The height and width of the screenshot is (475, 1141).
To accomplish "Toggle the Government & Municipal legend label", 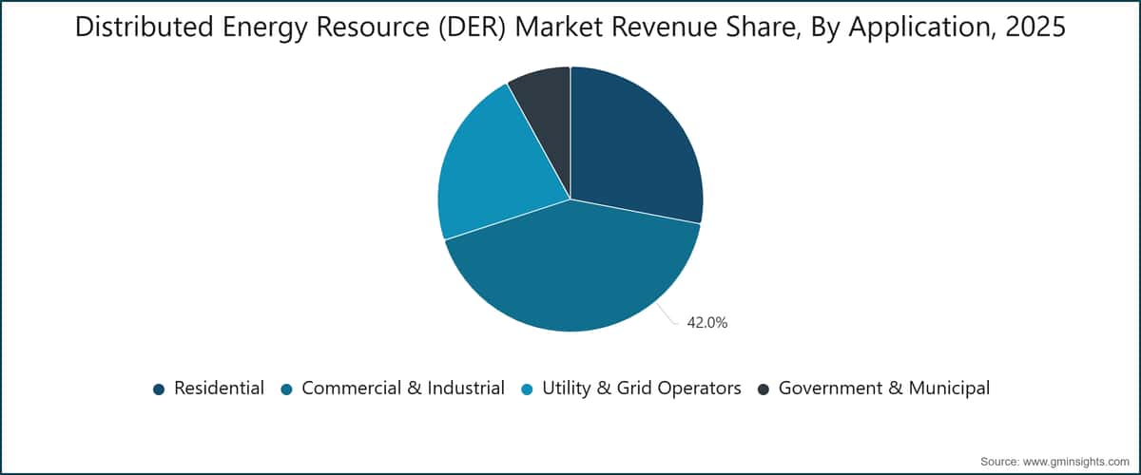I will (884, 389).
